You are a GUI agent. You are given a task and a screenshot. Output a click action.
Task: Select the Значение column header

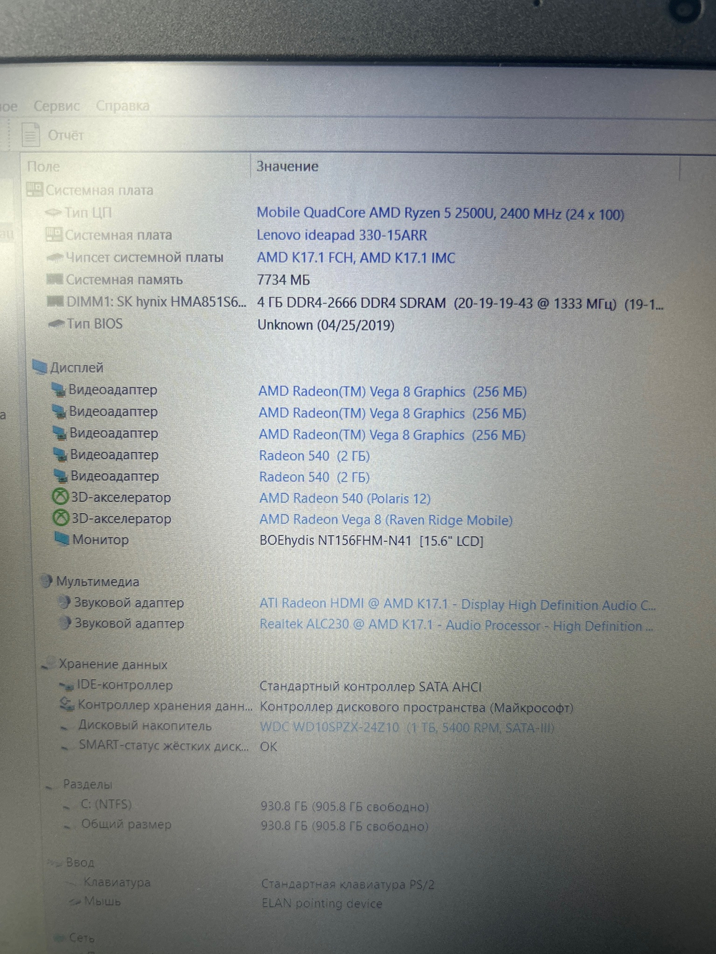point(287,166)
